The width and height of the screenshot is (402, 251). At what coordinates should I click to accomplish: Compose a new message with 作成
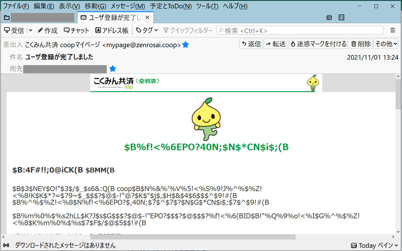[x=48, y=30]
